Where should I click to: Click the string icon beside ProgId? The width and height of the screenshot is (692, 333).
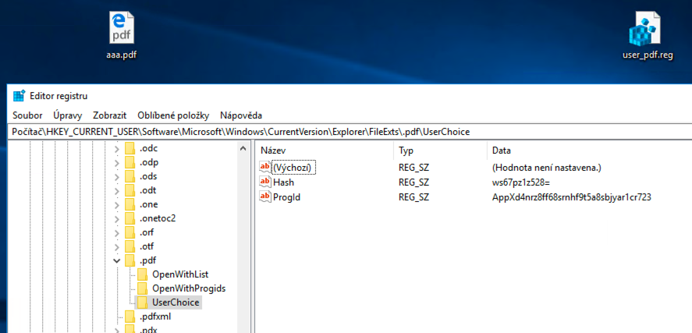pos(265,197)
